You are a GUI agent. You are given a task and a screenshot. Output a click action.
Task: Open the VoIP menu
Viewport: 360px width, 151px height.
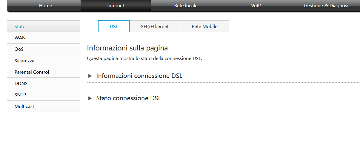point(256,6)
